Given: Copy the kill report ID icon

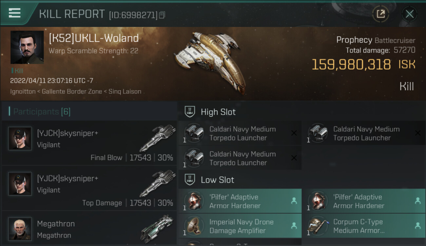Looking at the screenshot, I should 162,15.
